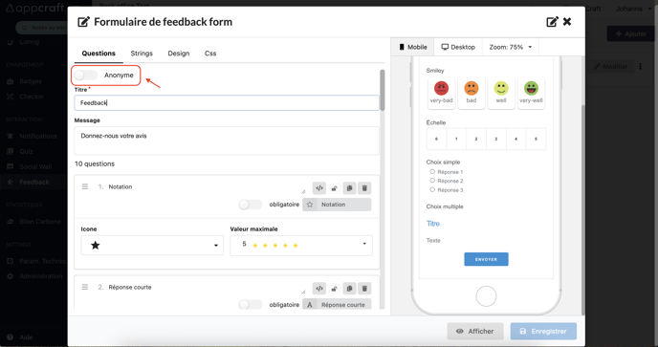658x347 pixels.
Task: Switch to the Questions tab
Action: pos(99,54)
